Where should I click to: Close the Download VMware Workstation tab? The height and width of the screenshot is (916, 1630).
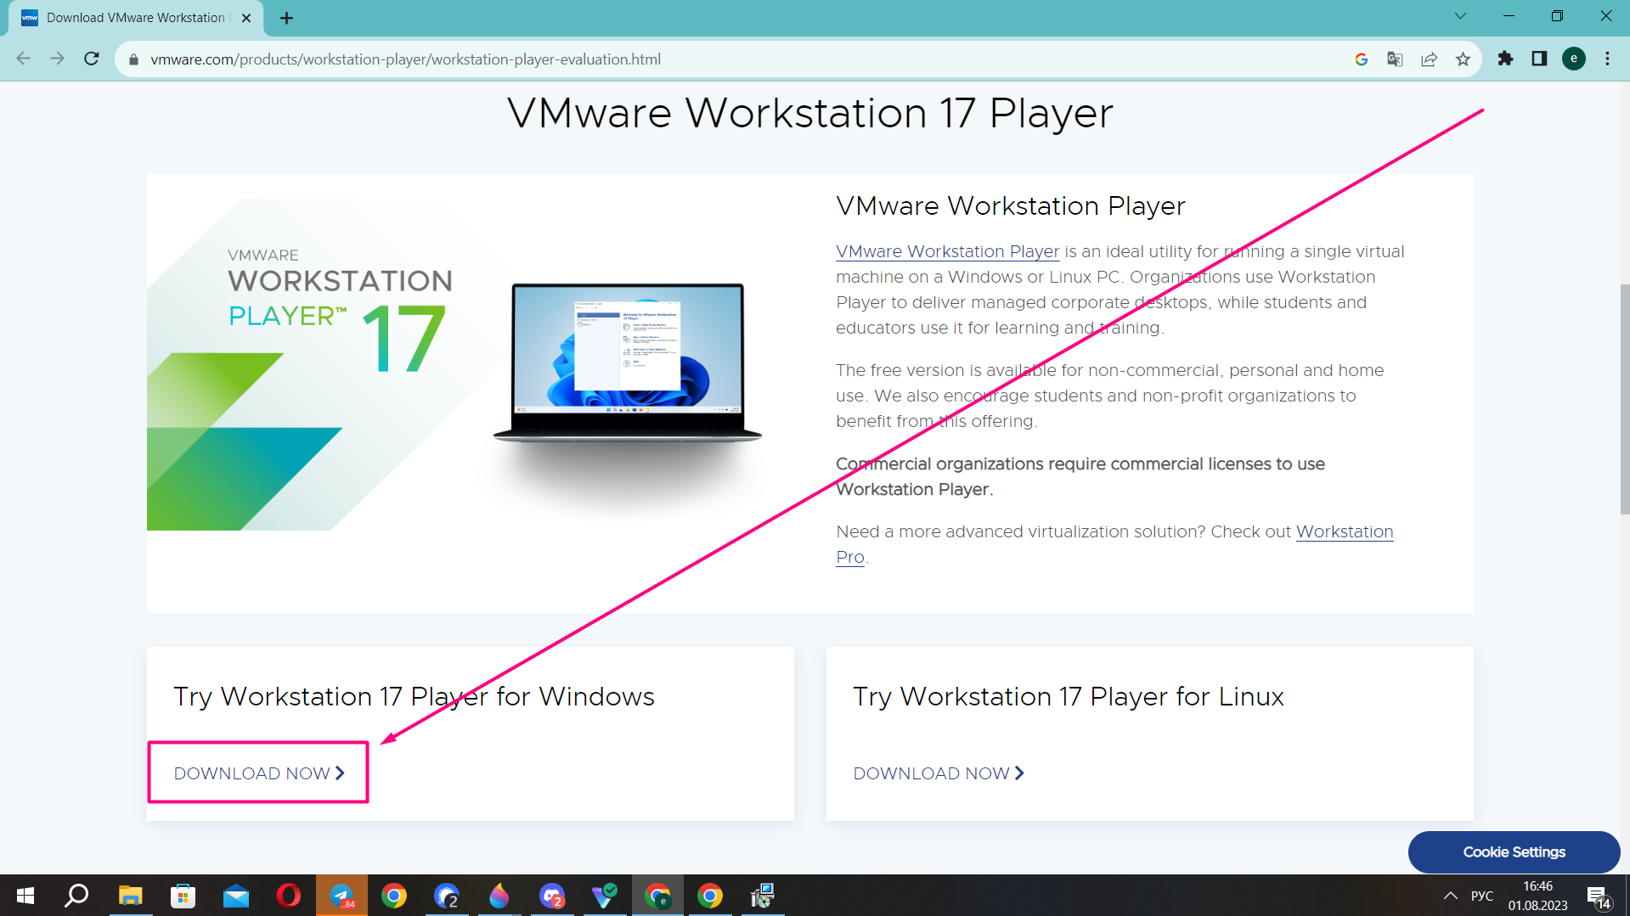246,18
